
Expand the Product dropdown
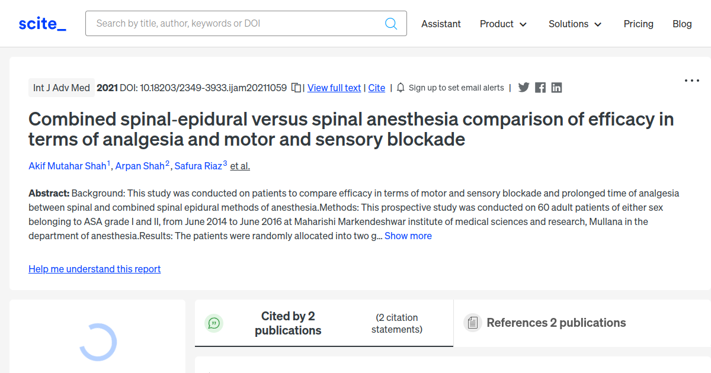tap(503, 24)
